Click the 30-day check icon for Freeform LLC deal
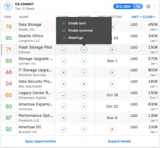The height and width of the screenshot is (148, 160). coord(84,118)
